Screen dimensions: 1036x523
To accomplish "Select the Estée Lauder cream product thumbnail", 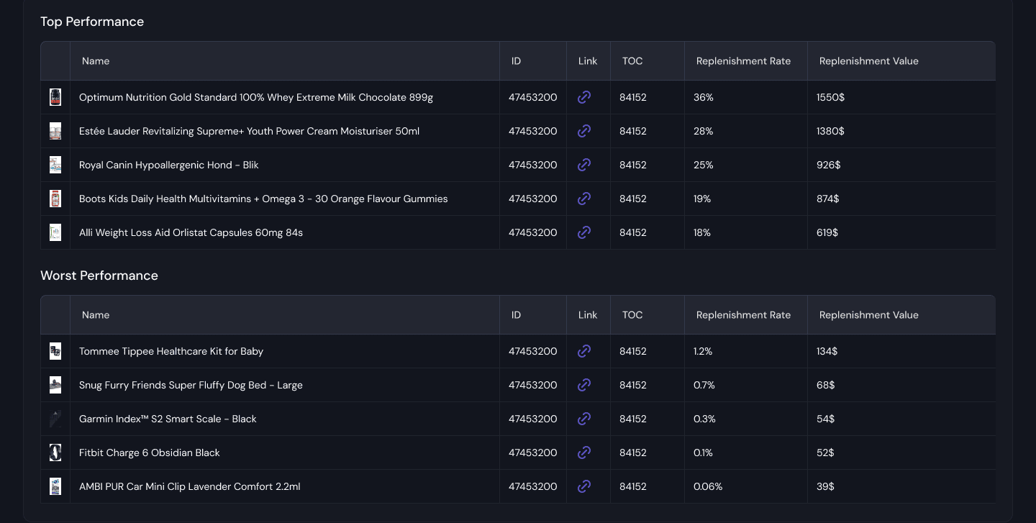I will pyautogui.click(x=55, y=131).
